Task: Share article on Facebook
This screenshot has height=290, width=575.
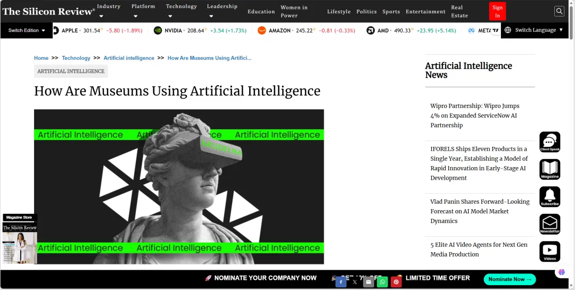Action: 341,282
